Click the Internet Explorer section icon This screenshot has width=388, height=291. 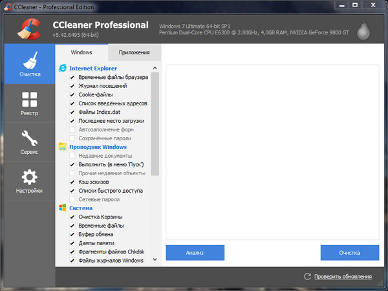click(63, 68)
